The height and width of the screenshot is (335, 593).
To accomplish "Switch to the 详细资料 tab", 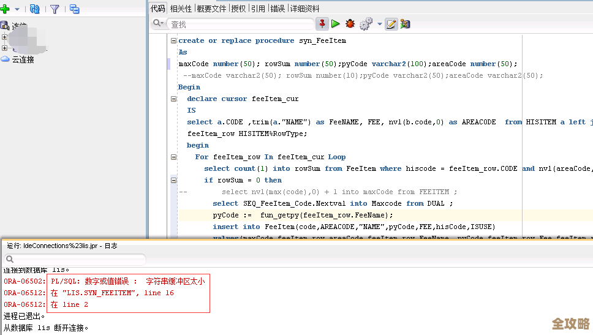I will pos(305,9).
